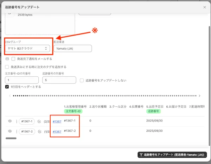Click the eye icon for row #1367-2
Image resolution: width=211 pixels, height=164 pixels.
click(10, 131)
